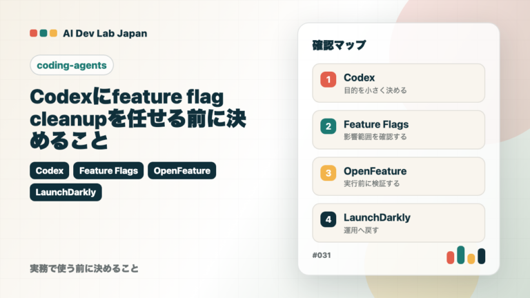
Task: Click the tall green bar in the chart logo
Action: click(x=461, y=255)
